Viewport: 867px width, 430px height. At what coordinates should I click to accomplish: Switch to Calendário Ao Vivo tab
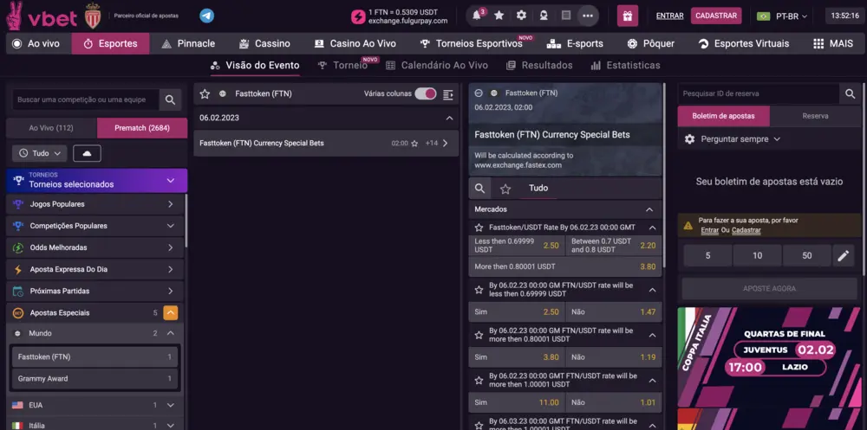point(437,65)
